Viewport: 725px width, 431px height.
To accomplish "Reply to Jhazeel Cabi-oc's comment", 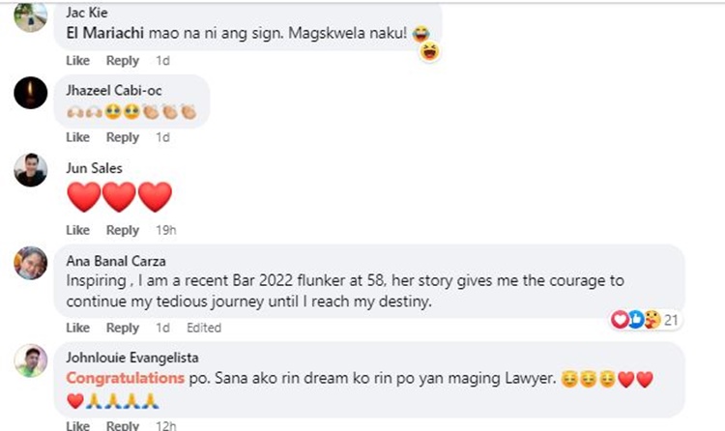I will pos(123,137).
